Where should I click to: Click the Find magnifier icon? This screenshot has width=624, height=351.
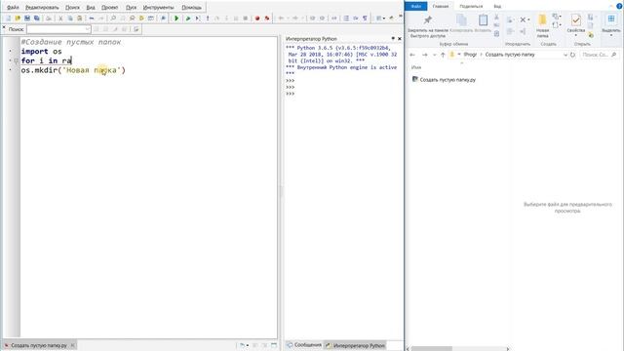[x=113, y=19]
